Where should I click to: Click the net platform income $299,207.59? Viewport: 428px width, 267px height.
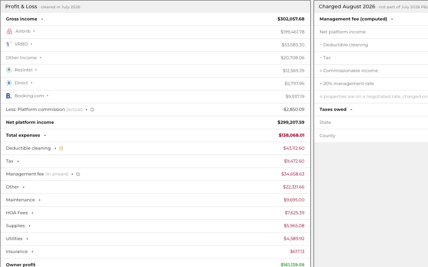coord(291,122)
